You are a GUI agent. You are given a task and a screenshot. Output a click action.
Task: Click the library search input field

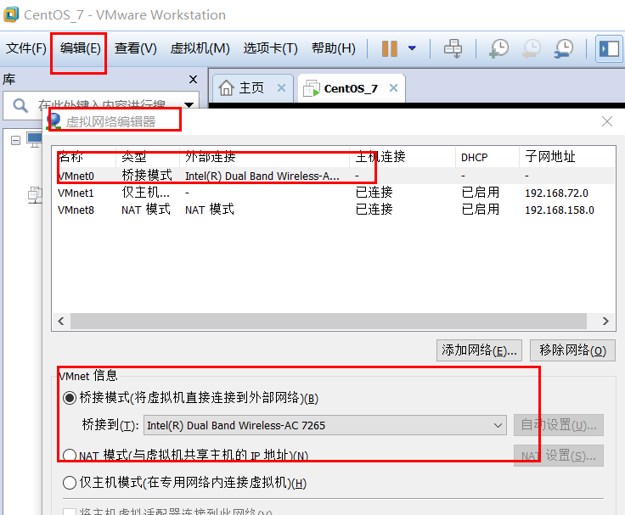(102, 105)
